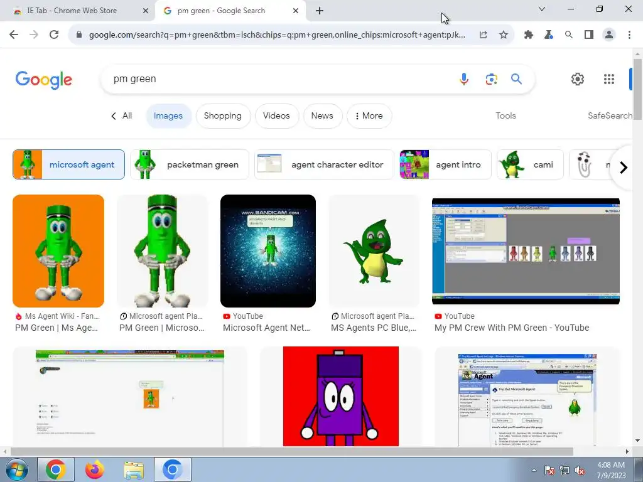Open the Extensions puzzle icon
Viewport: 643px width, 482px height.
tap(529, 35)
